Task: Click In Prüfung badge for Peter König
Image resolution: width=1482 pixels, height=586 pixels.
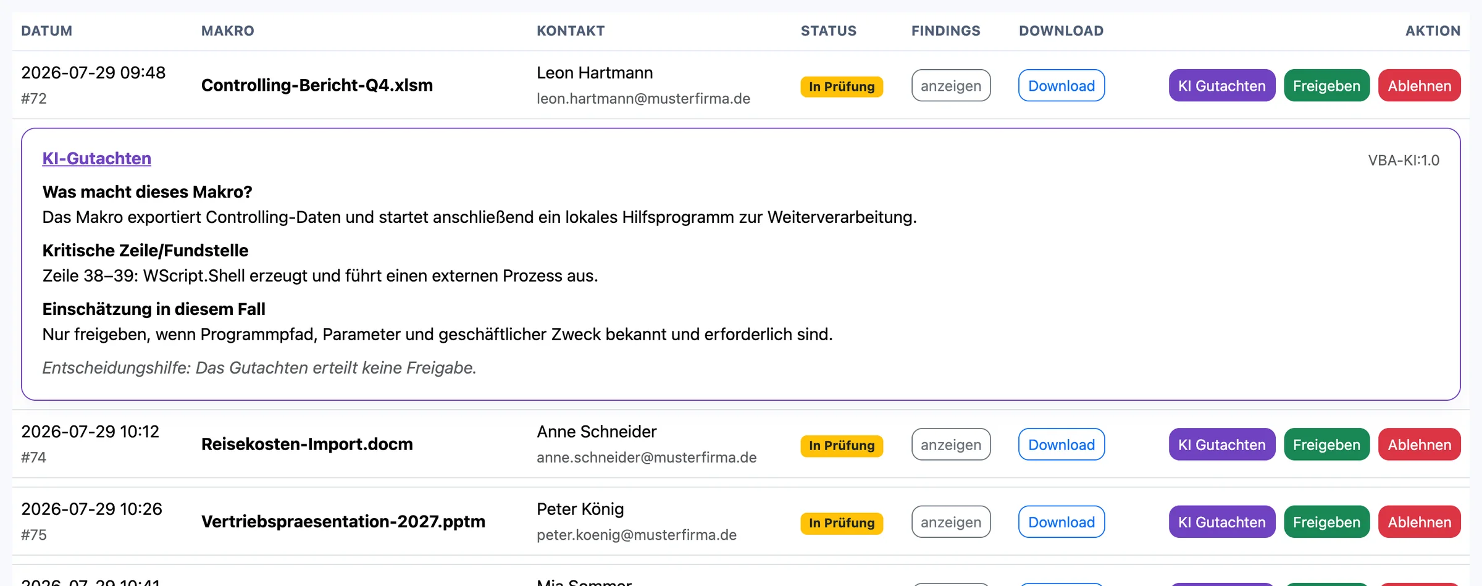Action: [842, 522]
